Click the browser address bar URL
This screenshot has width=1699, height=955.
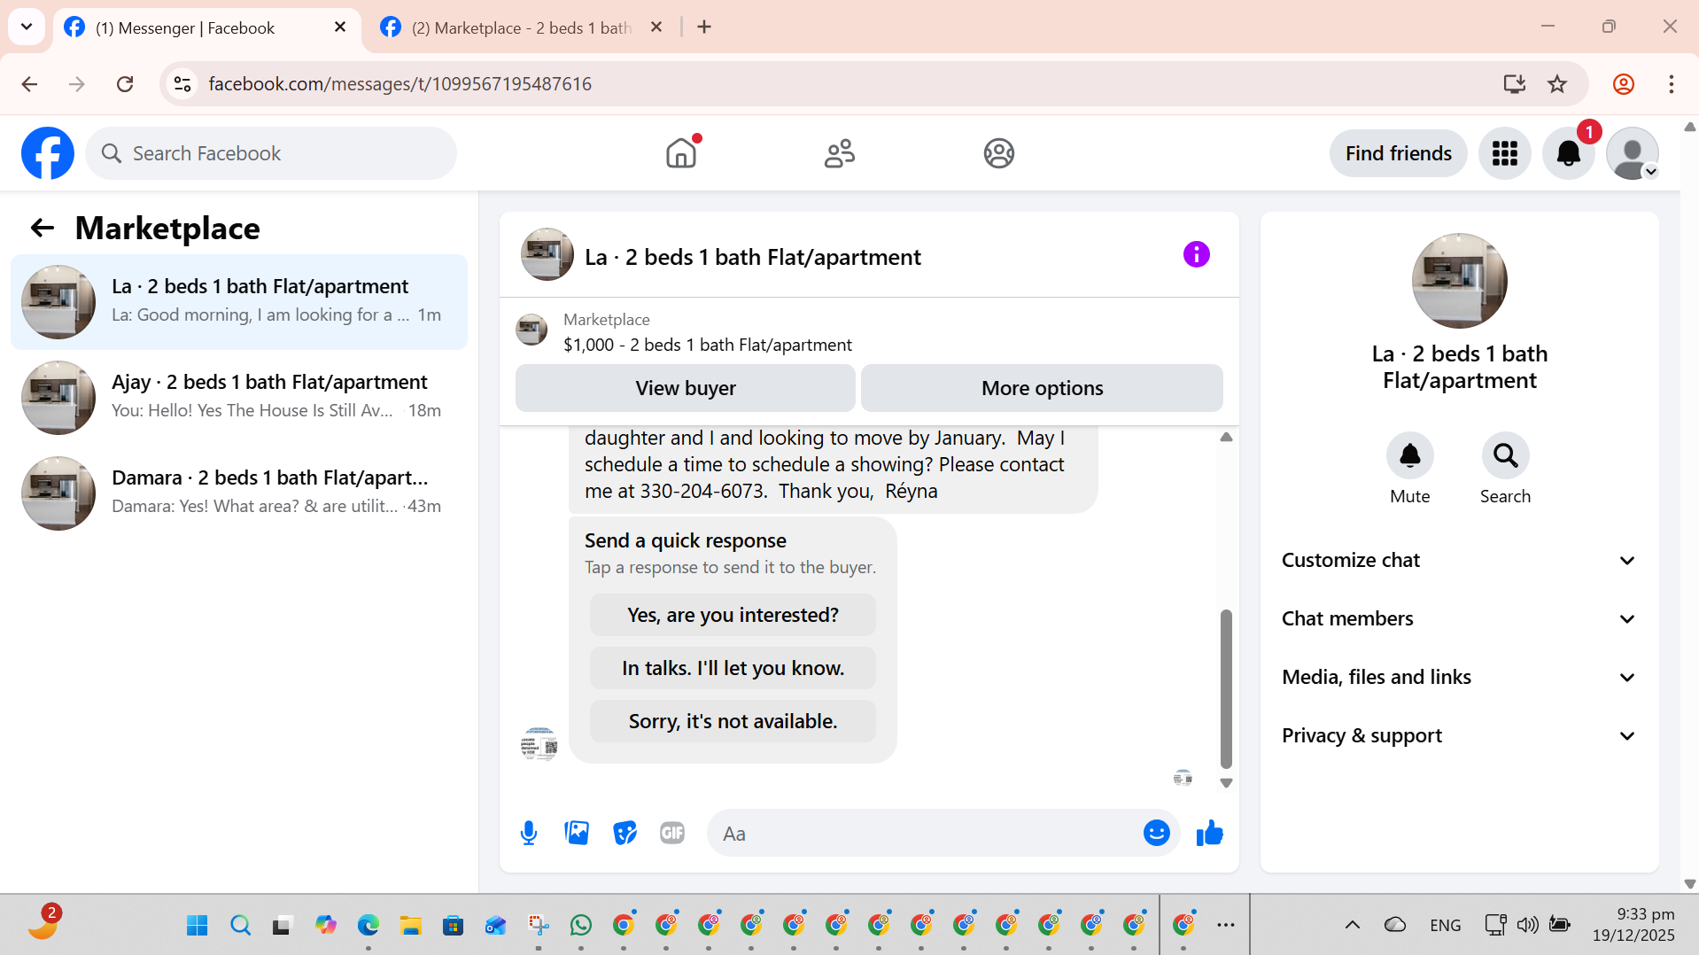pos(400,84)
